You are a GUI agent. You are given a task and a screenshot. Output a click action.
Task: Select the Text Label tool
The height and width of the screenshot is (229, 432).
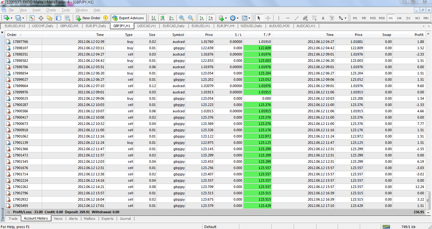[332, 18]
